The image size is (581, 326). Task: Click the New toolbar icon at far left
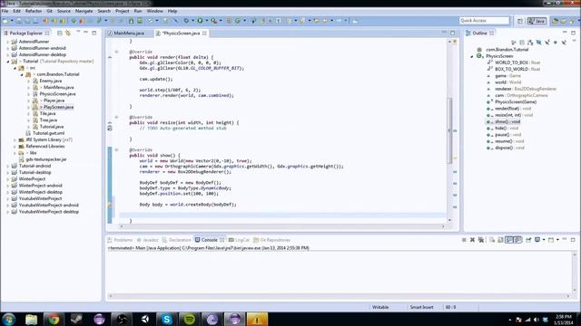(5, 21)
